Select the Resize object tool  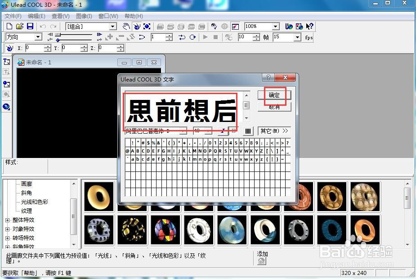click(147, 26)
